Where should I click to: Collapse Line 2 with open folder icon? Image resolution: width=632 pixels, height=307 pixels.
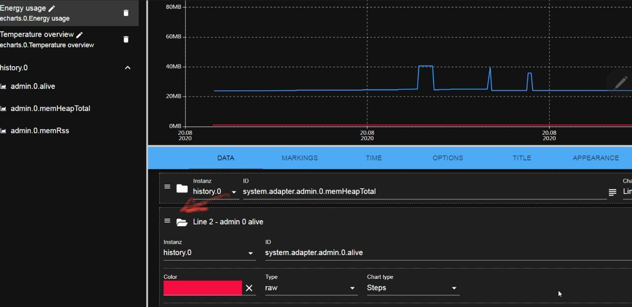182,223
